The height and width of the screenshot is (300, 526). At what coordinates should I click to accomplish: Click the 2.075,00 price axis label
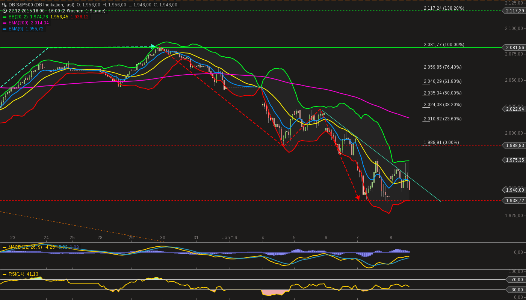514,54
